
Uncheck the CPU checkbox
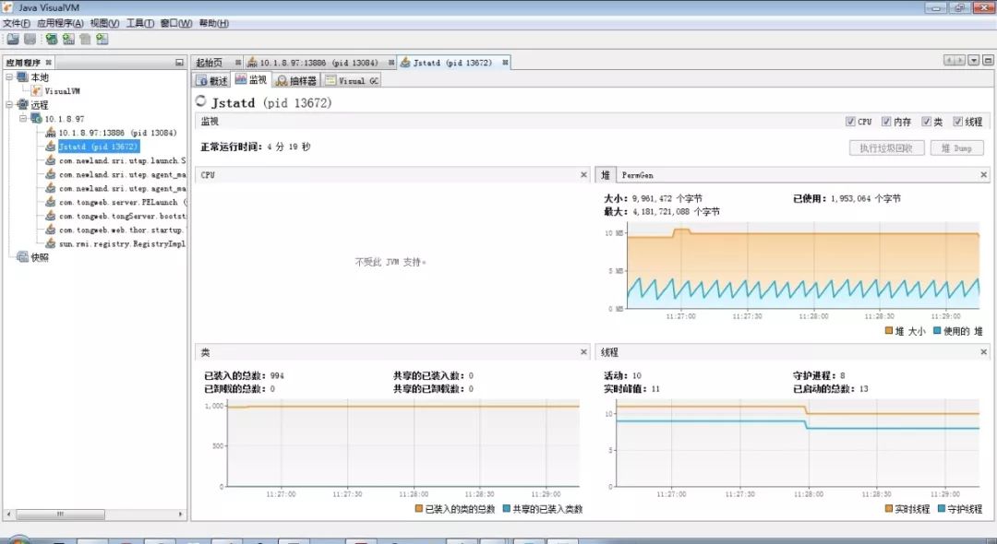point(850,121)
